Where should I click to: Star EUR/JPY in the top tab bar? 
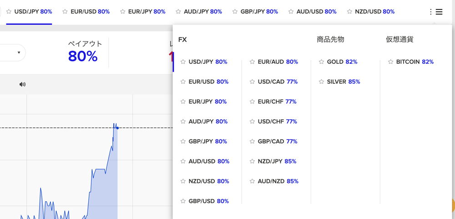[123, 12]
